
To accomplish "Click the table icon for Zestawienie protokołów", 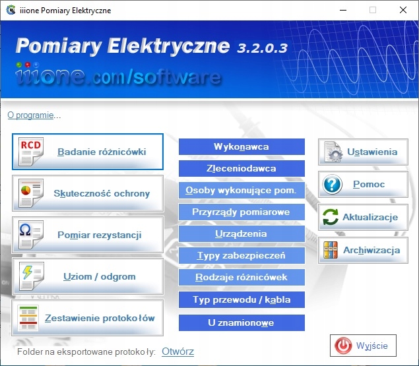I will [30, 318].
